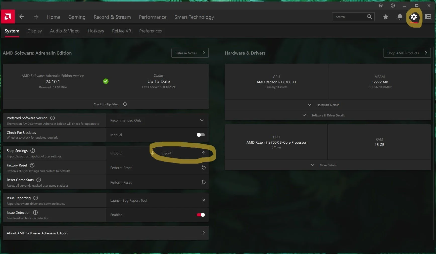Click Released : 11.10.2024 text
Screen dimensions: 436x254
[53, 87]
